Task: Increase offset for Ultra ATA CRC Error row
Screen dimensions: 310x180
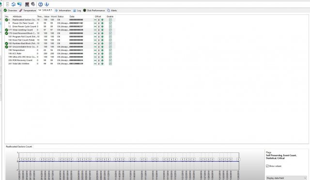Action: (x=102, y=57)
